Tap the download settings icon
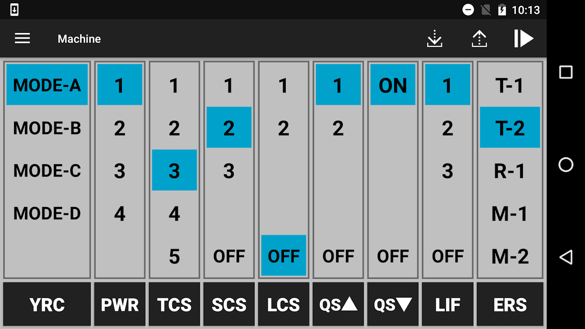Viewport: 585px width, 329px height. tap(434, 39)
